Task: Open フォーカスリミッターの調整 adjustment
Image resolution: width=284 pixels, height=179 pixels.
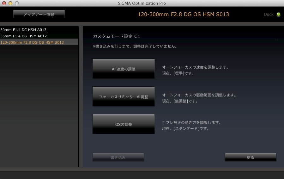Action: pyautogui.click(x=124, y=96)
